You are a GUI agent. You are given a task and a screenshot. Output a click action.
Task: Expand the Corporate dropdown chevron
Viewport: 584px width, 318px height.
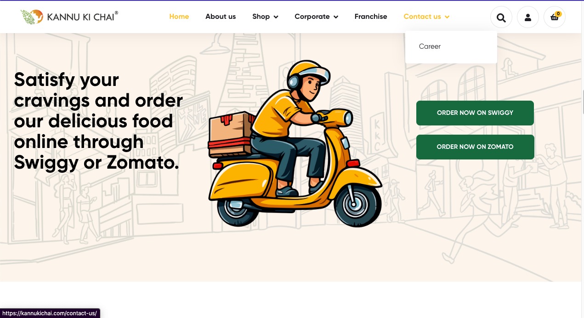tap(336, 17)
